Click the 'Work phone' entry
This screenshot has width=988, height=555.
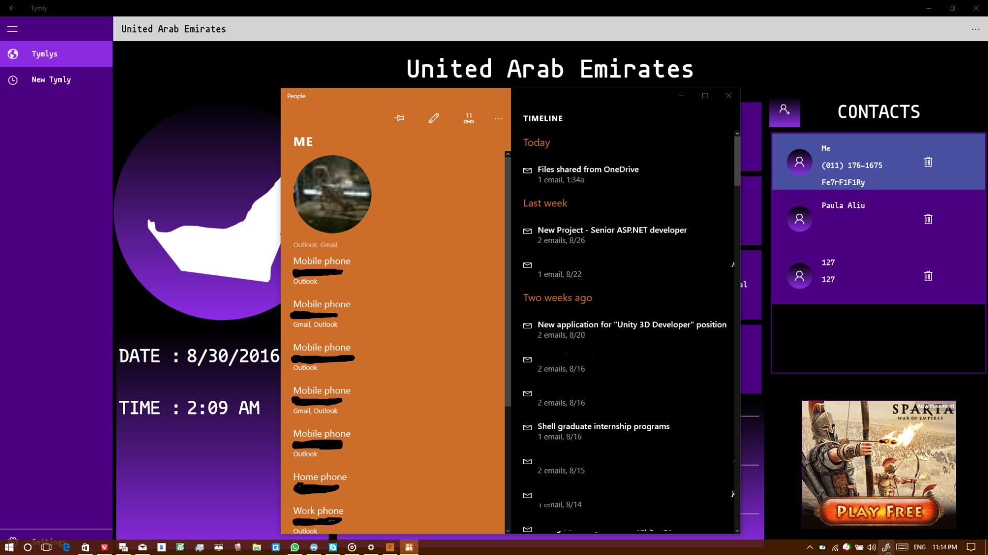pyautogui.click(x=318, y=519)
